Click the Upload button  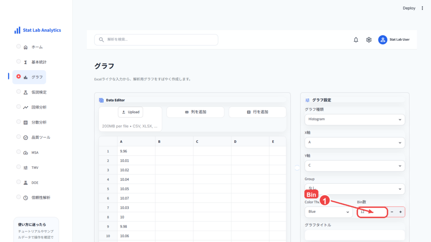click(130, 112)
